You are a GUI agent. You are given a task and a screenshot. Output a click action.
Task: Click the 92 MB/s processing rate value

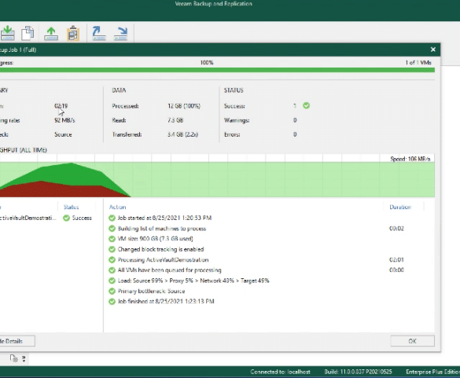pyautogui.click(x=64, y=120)
